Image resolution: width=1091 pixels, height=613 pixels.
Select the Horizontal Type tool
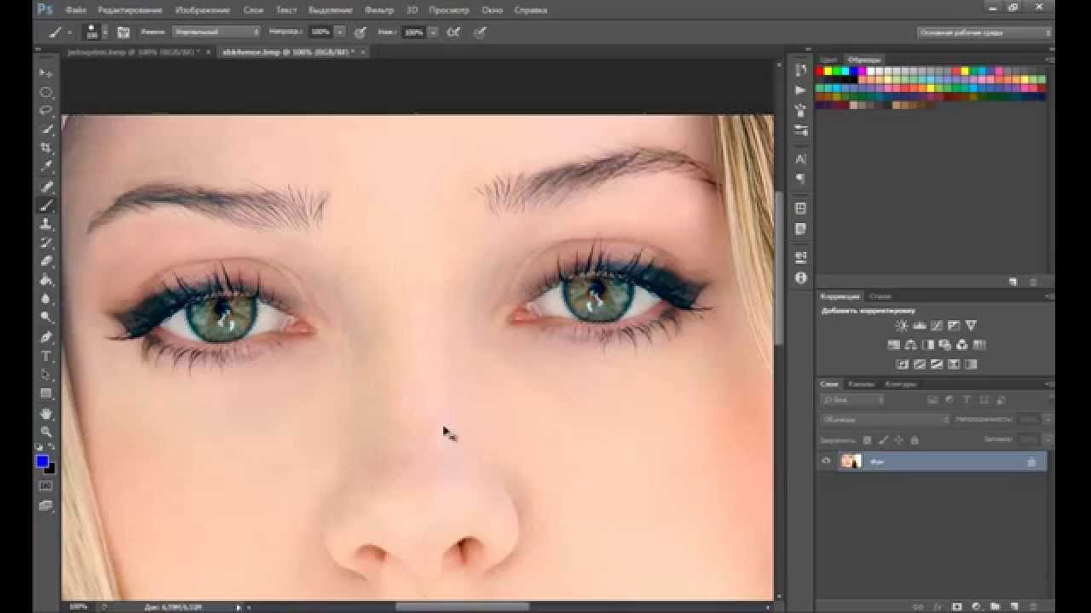coord(46,356)
